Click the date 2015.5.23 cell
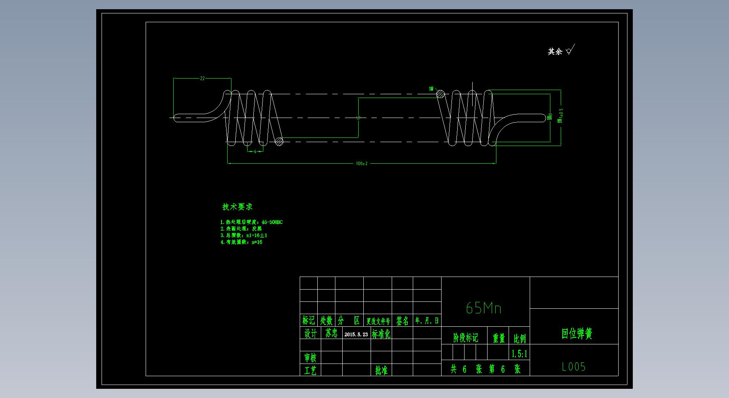 click(356, 334)
